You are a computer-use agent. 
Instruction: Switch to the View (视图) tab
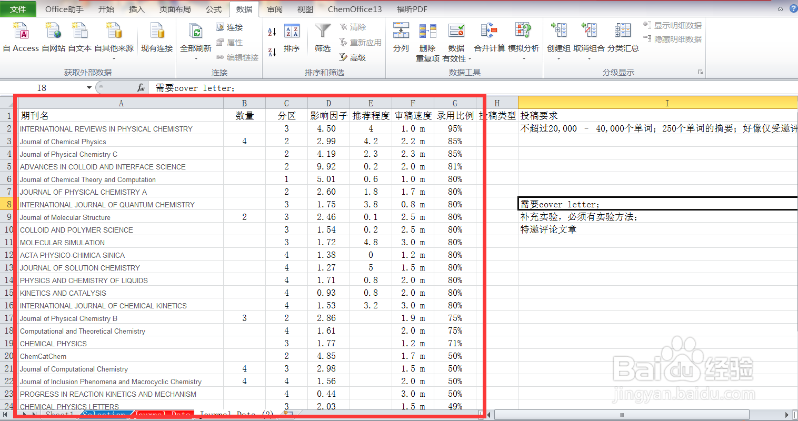[305, 9]
